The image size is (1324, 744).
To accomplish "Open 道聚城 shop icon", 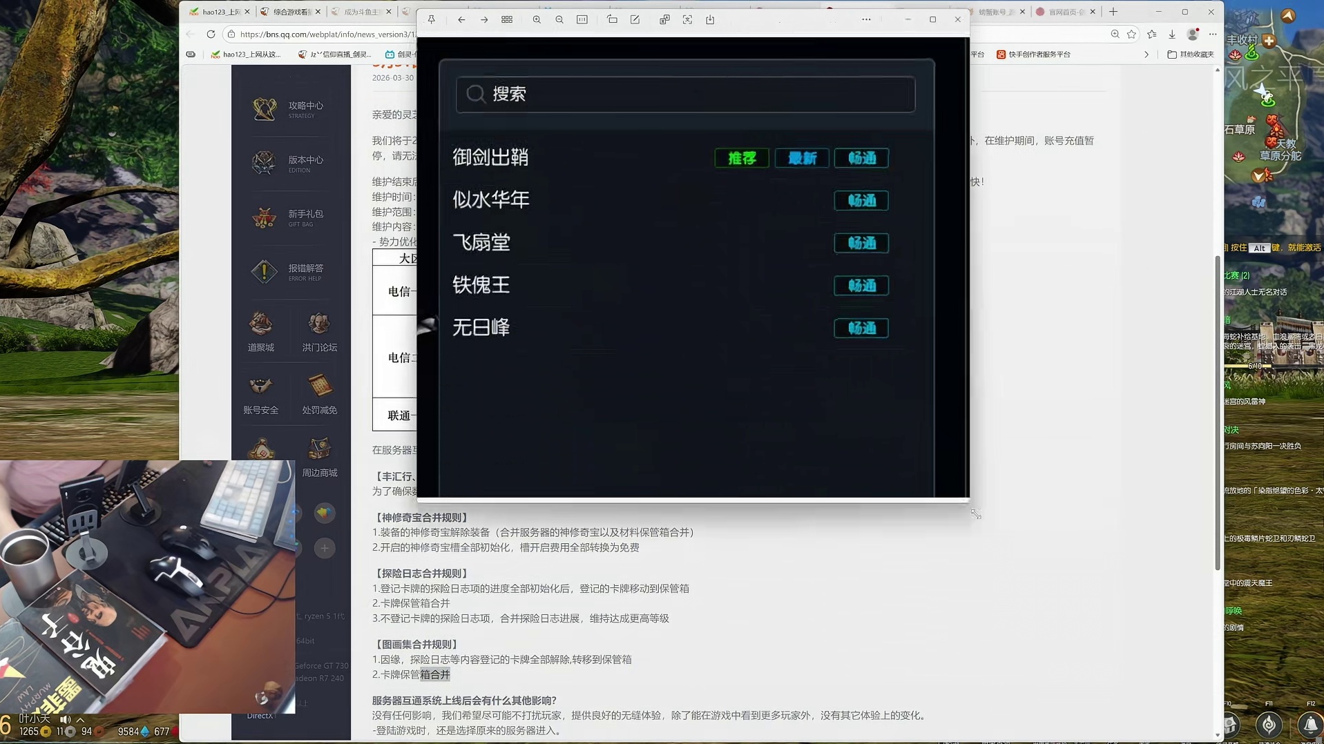I will point(261,331).
